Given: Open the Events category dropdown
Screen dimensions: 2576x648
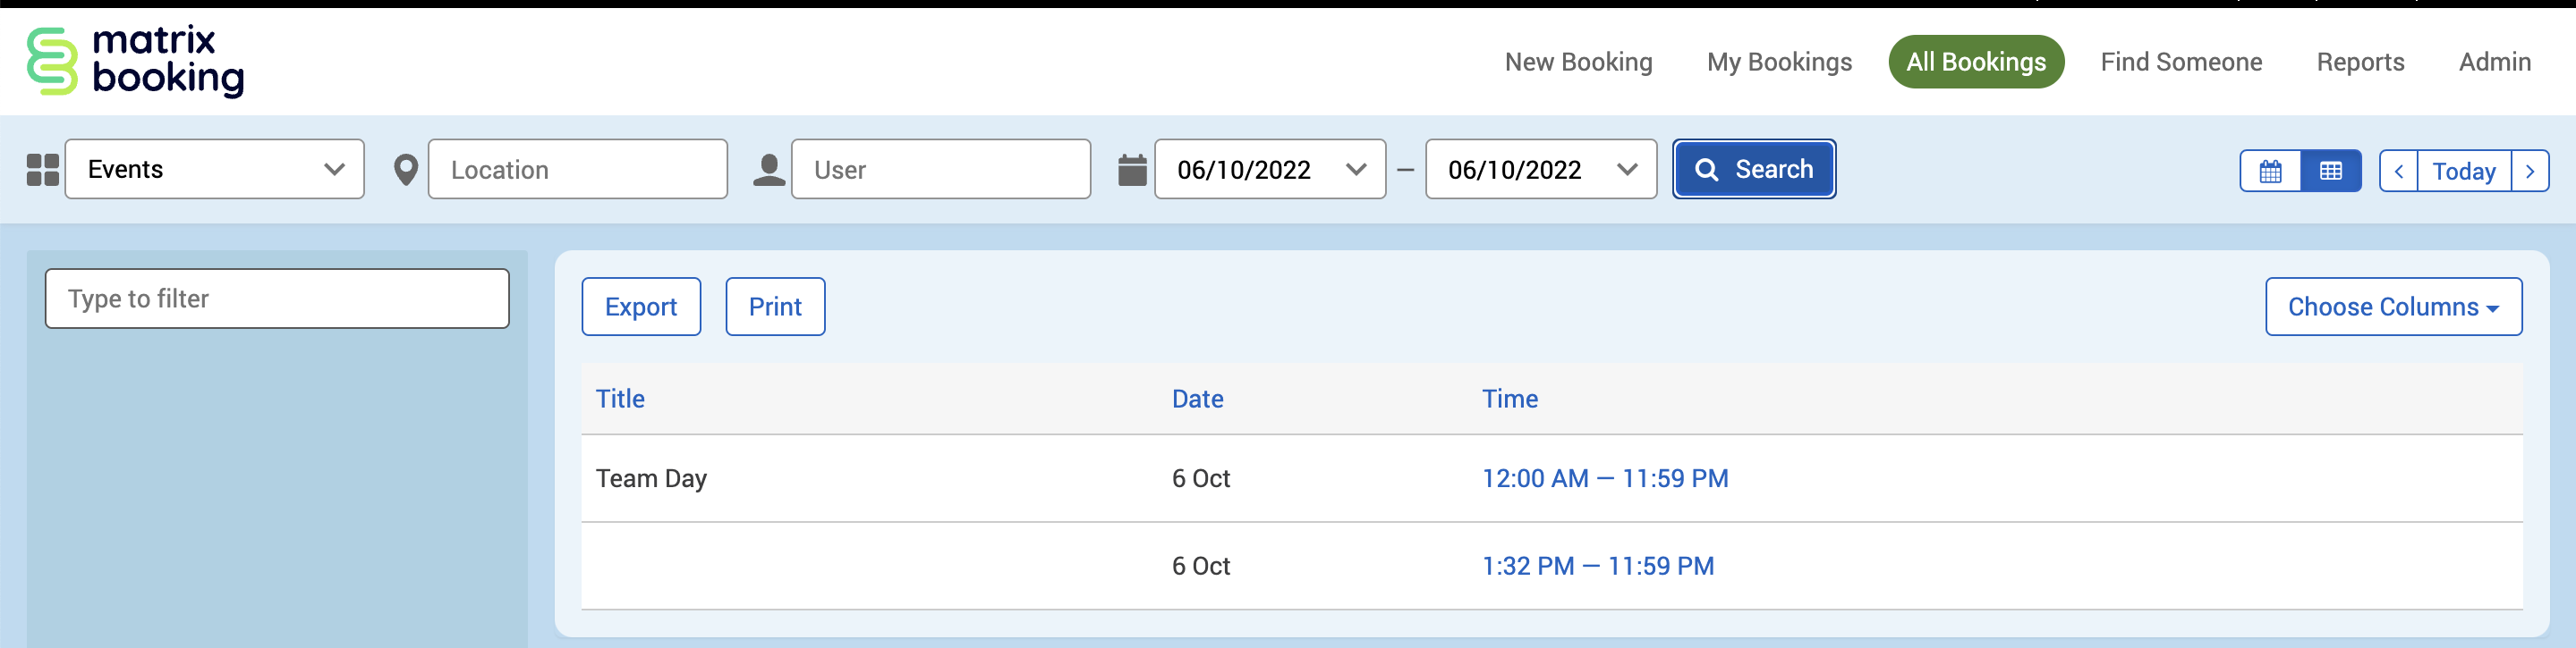Looking at the screenshot, I should pos(214,170).
